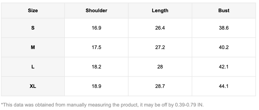Click shoulder value 18.9 for size XL
This screenshot has width=259, height=110.
[x=96, y=86]
